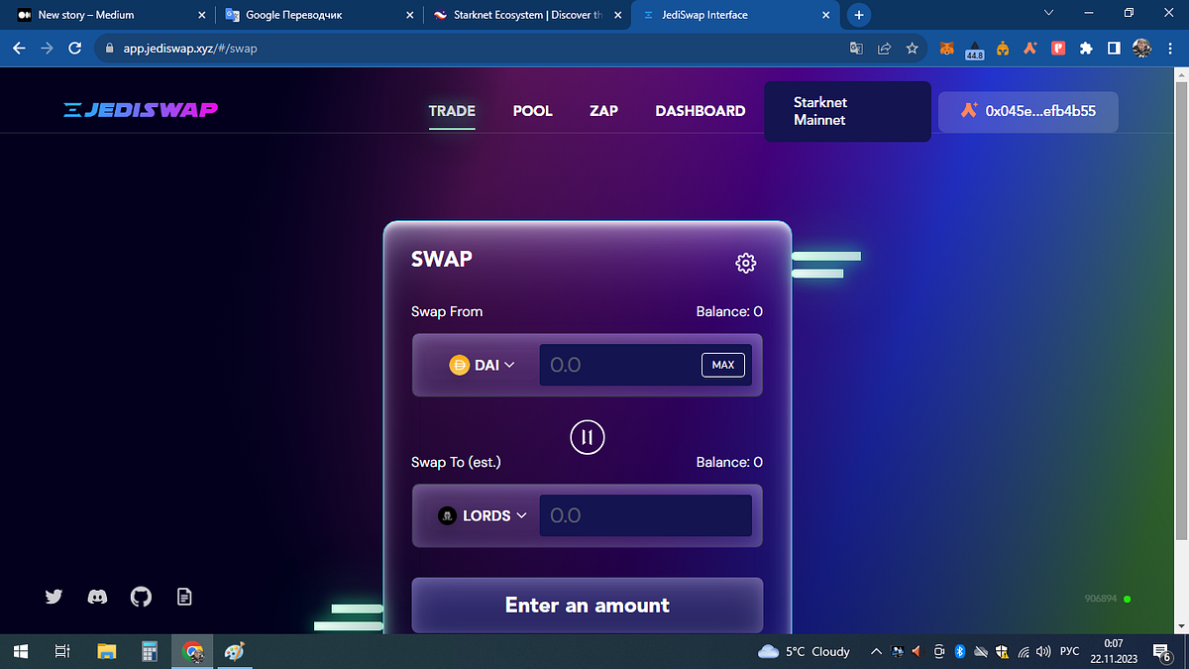Click the green status indicator near block number
Screen dimensions: 1189x669
click(1128, 599)
